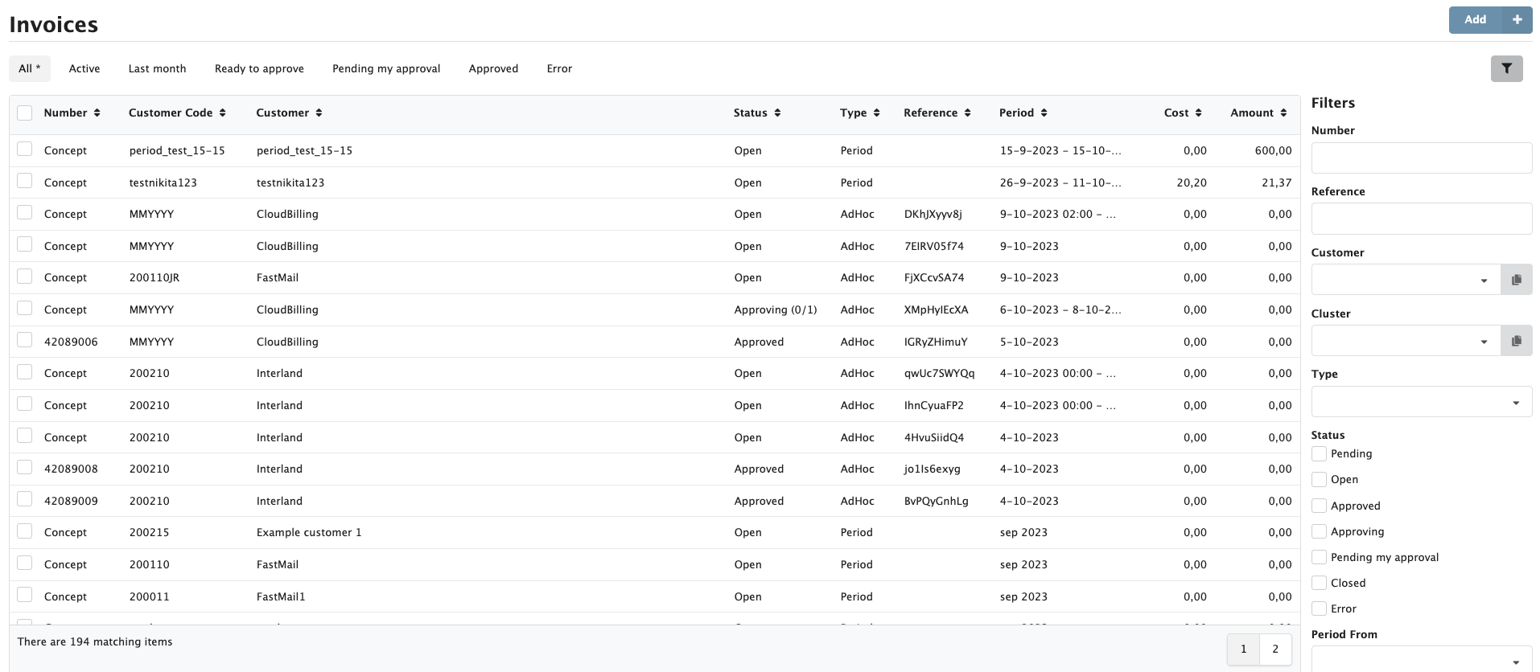The image size is (1540, 672).
Task: Sort by Customer Code column arrows
Action: pyautogui.click(x=222, y=113)
